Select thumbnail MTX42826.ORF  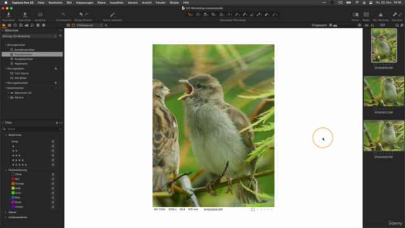[384, 136]
